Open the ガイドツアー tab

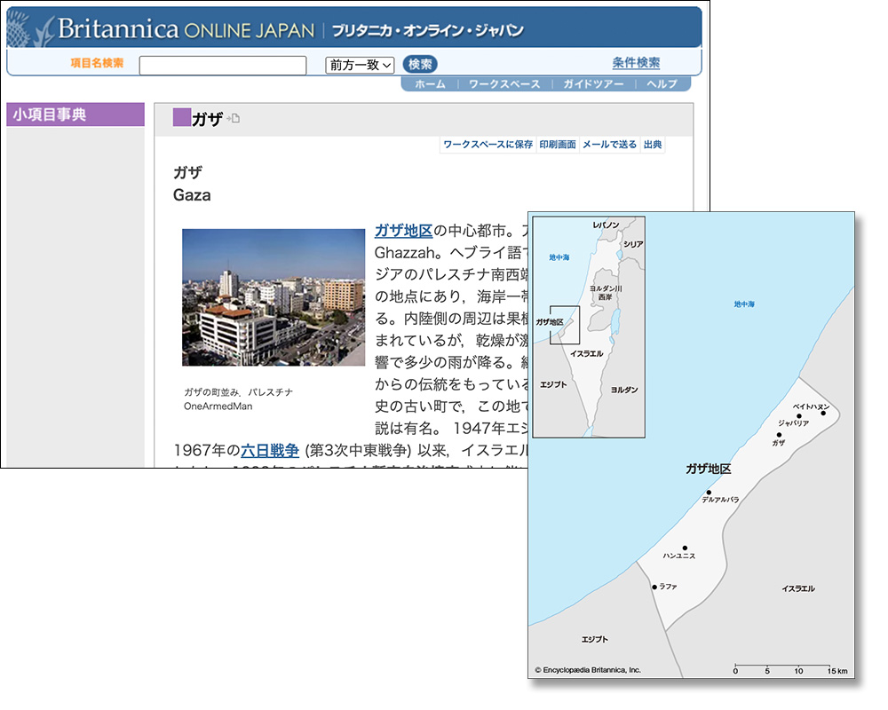(x=593, y=83)
